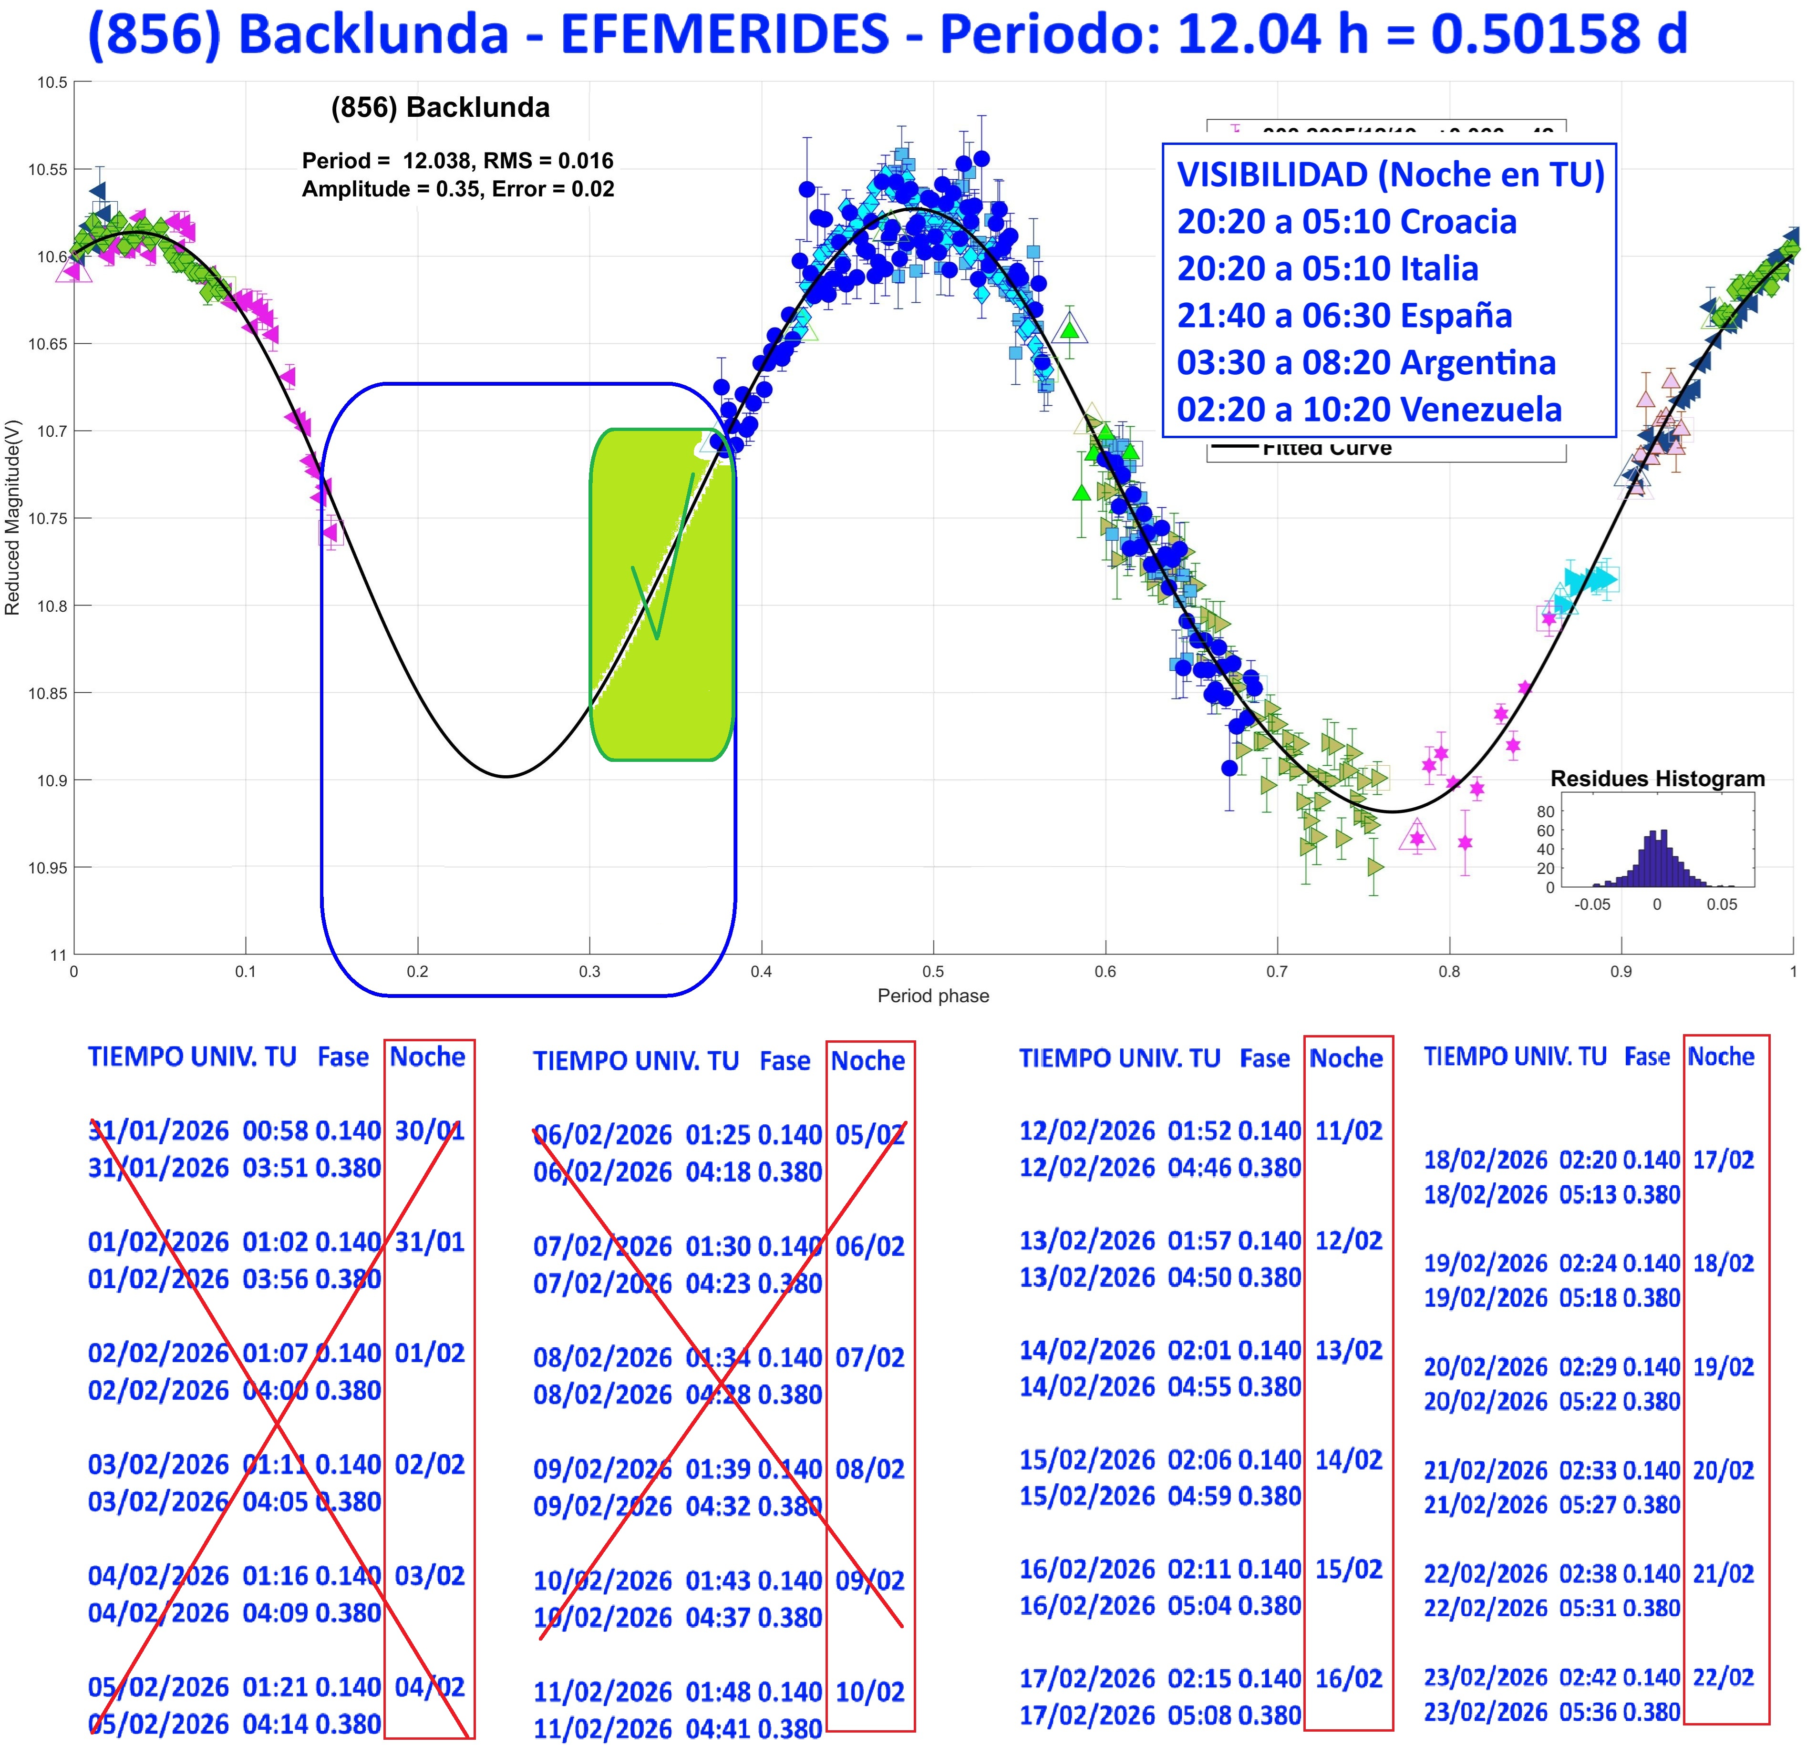1807x1745 pixels.
Task: Click the magenta star inside triangle near phase 0.78
Action: point(1417,838)
